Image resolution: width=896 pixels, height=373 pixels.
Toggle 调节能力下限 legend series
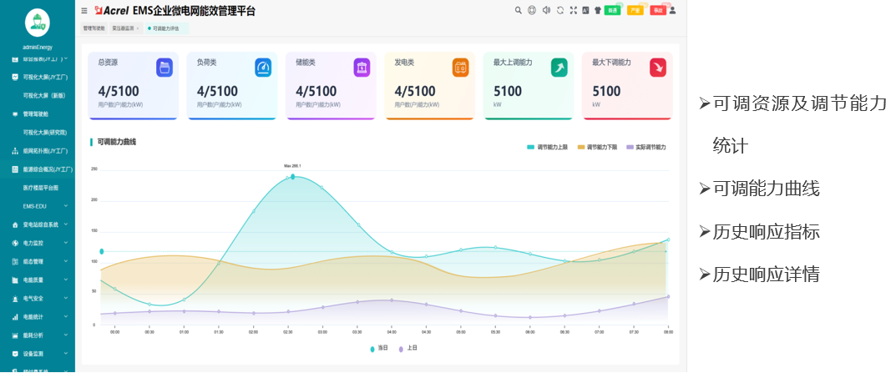(x=598, y=147)
